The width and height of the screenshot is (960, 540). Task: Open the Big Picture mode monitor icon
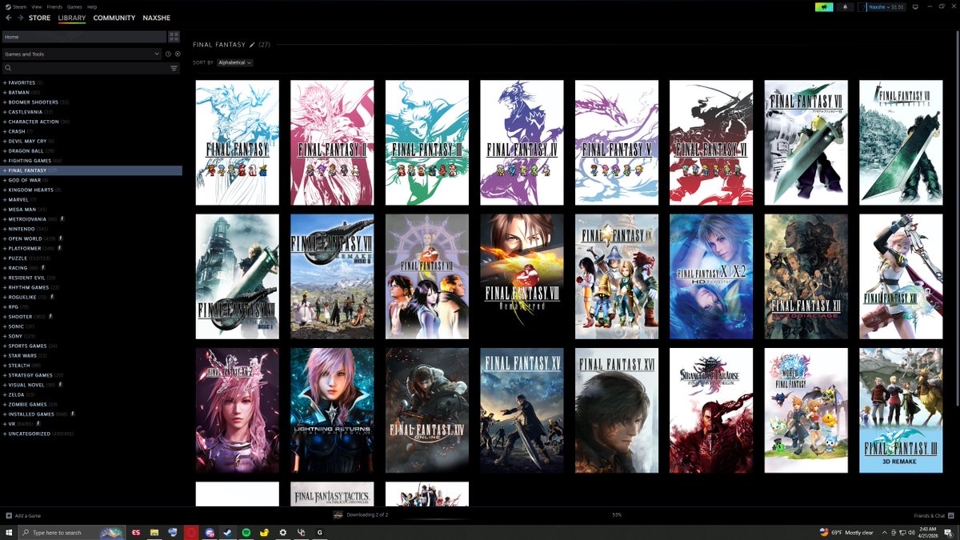(915, 6)
